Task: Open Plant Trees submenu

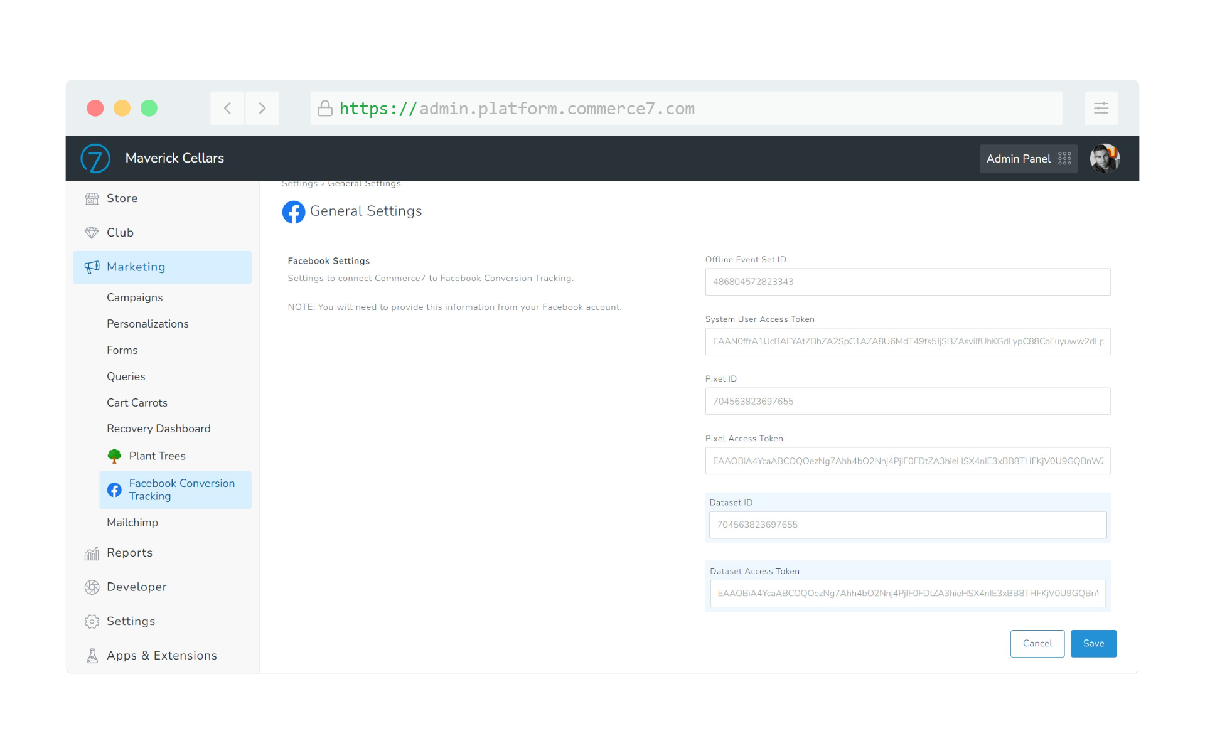Action: (x=157, y=456)
